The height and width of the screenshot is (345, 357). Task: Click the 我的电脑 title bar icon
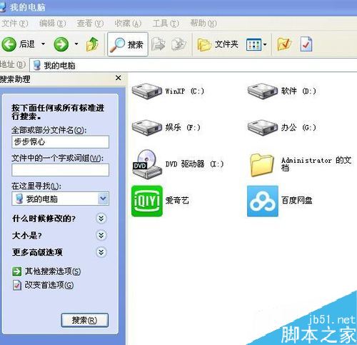click(2, 7)
